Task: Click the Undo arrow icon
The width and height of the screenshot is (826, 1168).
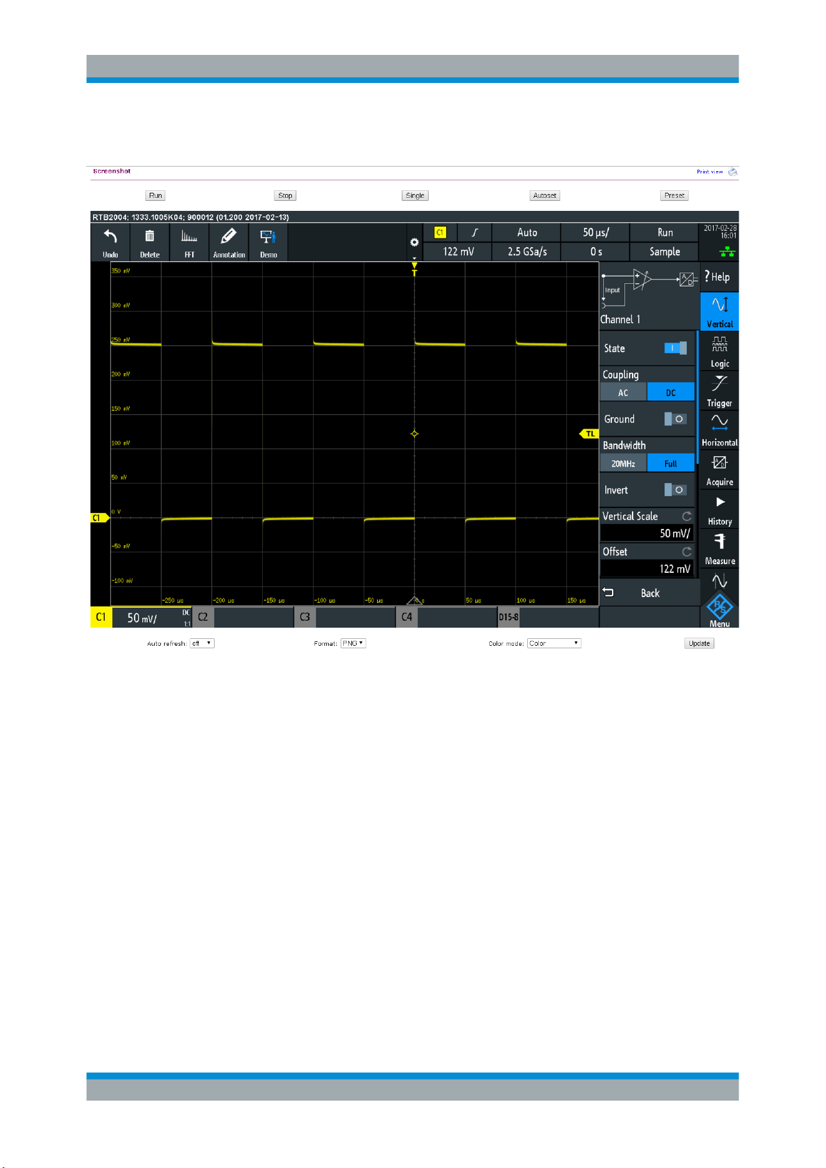Action: point(110,236)
